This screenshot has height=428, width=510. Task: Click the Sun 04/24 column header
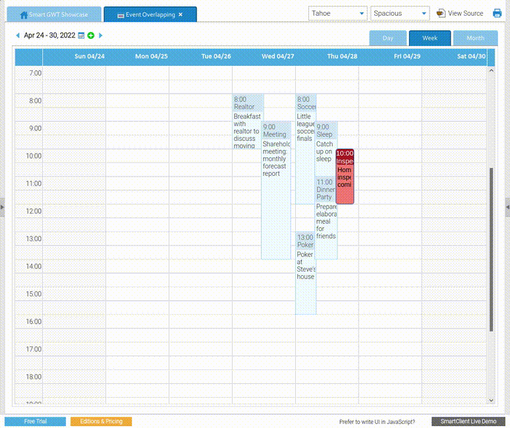tap(74, 56)
